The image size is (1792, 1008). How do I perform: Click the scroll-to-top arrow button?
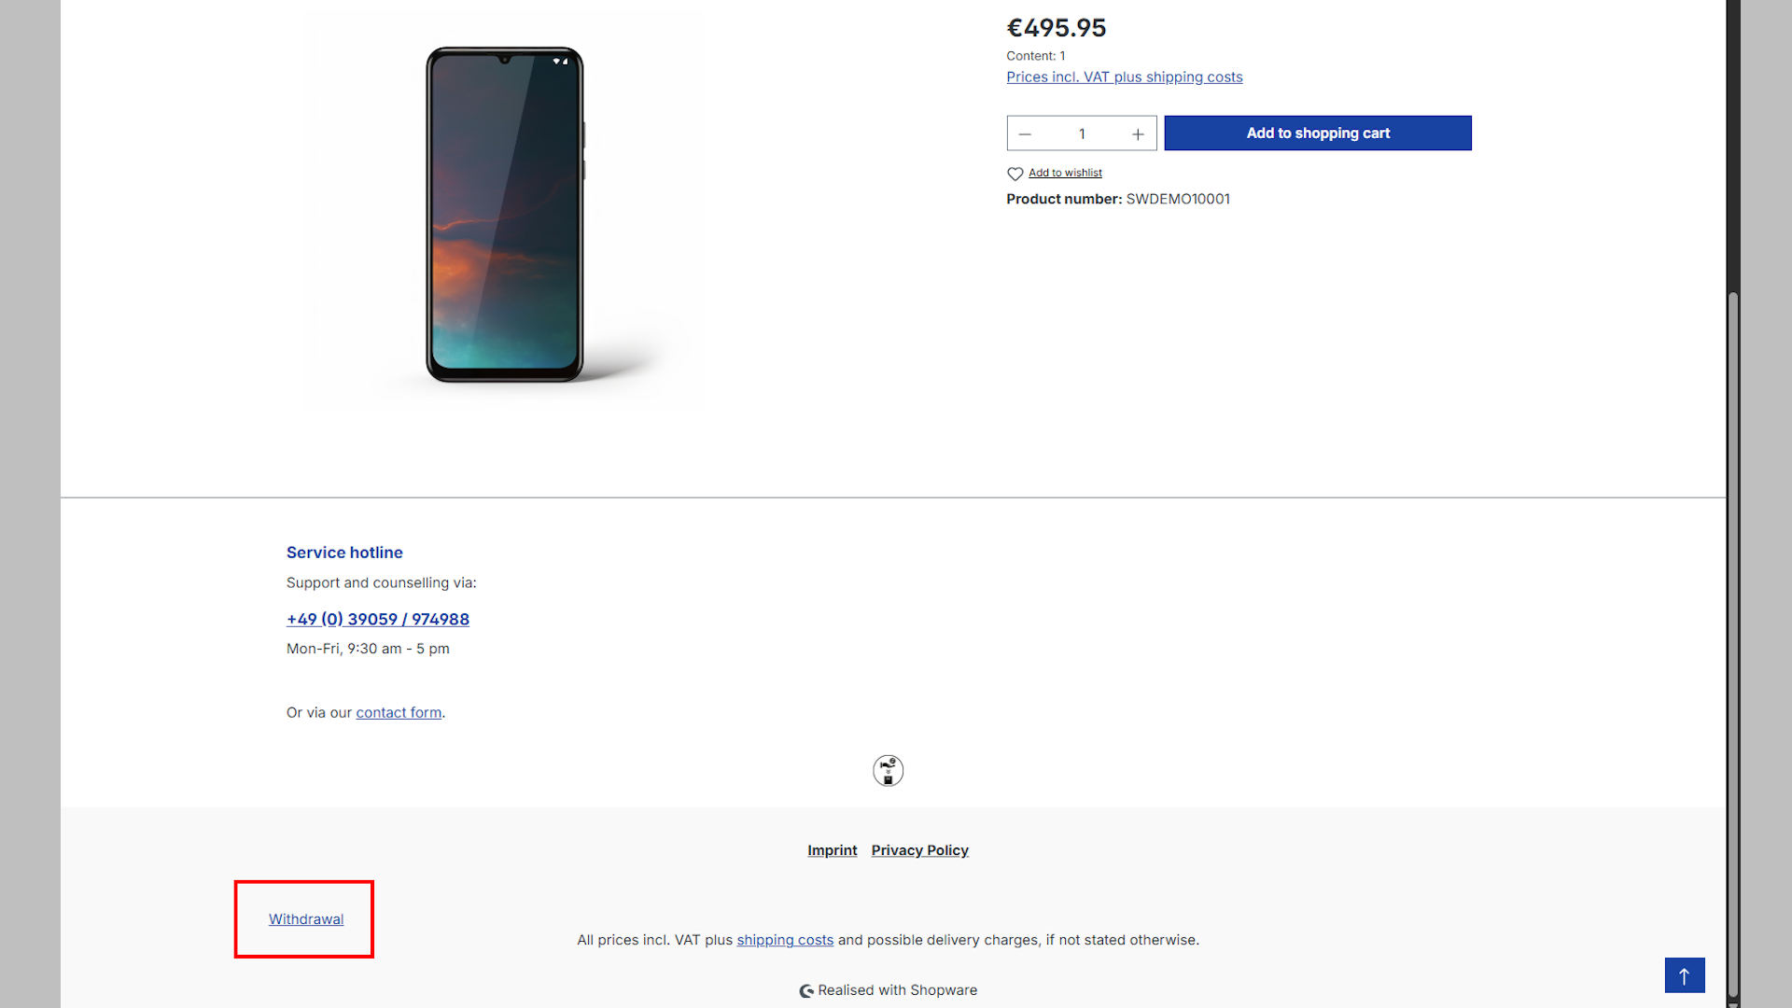[x=1685, y=975]
